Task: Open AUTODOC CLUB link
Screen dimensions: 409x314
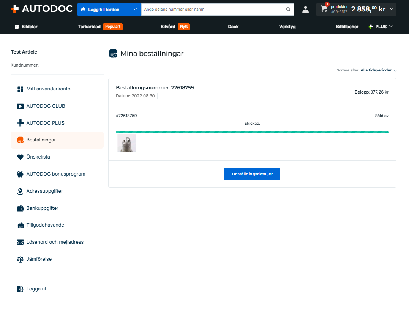Action: (46, 106)
